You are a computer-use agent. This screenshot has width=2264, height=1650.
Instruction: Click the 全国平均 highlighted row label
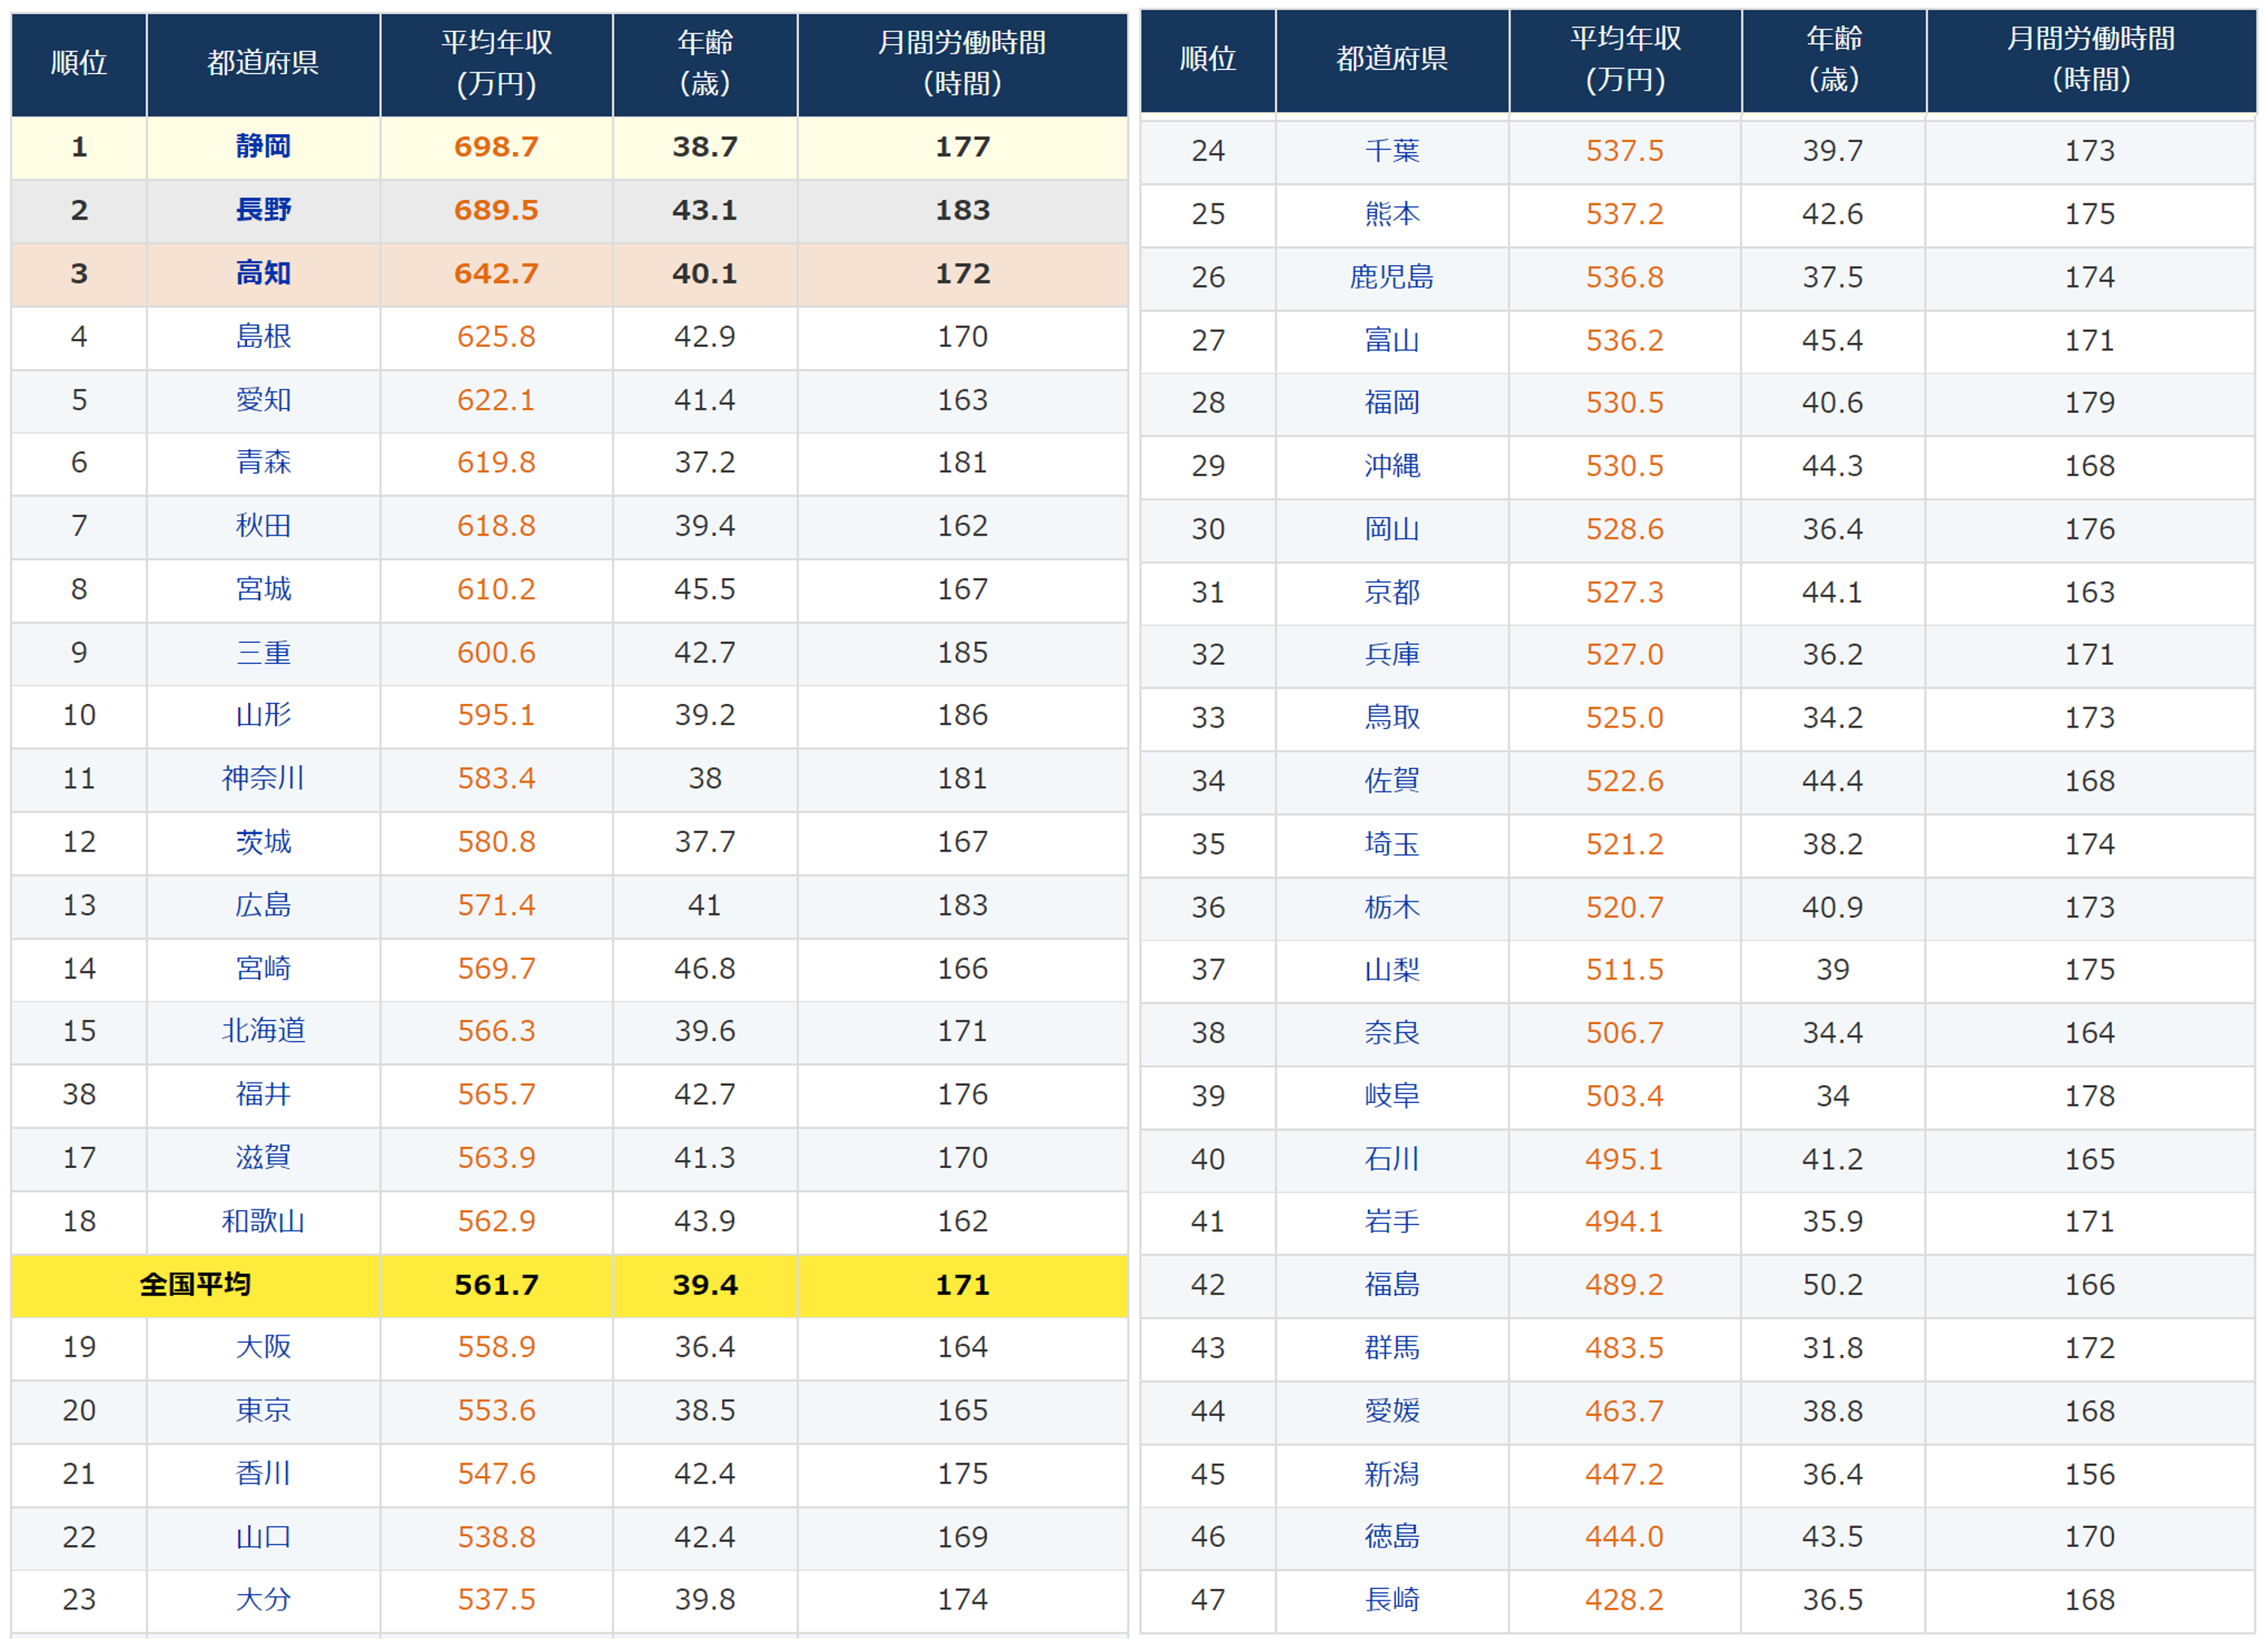coord(196,1284)
